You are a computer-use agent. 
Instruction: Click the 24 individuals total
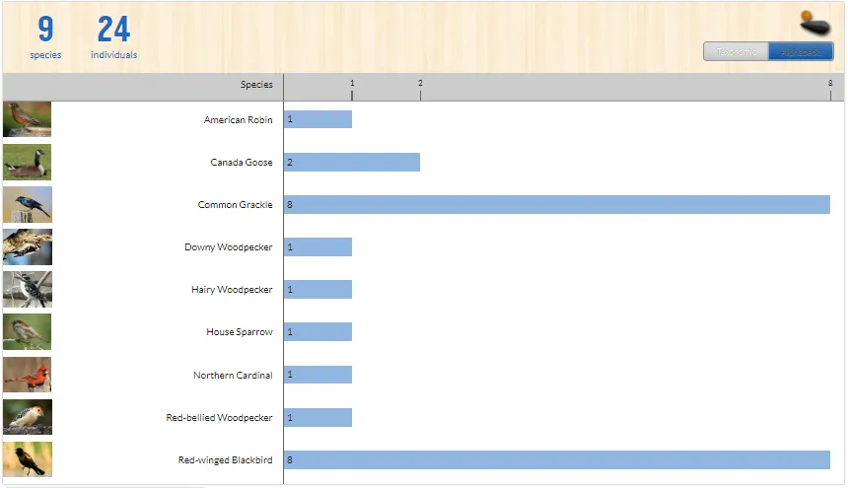point(114,36)
